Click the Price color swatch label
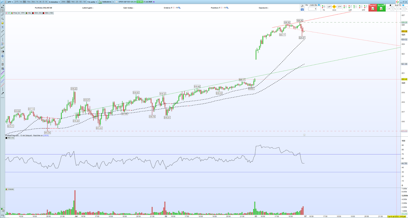This screenshot has width=408, height=218. coord(14,13)
